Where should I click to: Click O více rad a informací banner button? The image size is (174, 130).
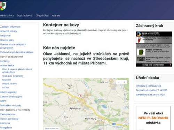pos(154,65)
